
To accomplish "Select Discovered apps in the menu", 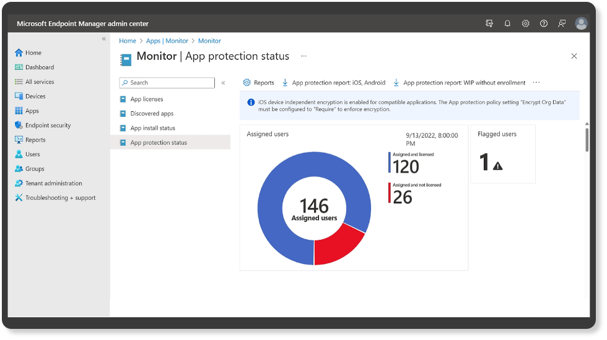I will pyautogui.click(x=152, y=114).
